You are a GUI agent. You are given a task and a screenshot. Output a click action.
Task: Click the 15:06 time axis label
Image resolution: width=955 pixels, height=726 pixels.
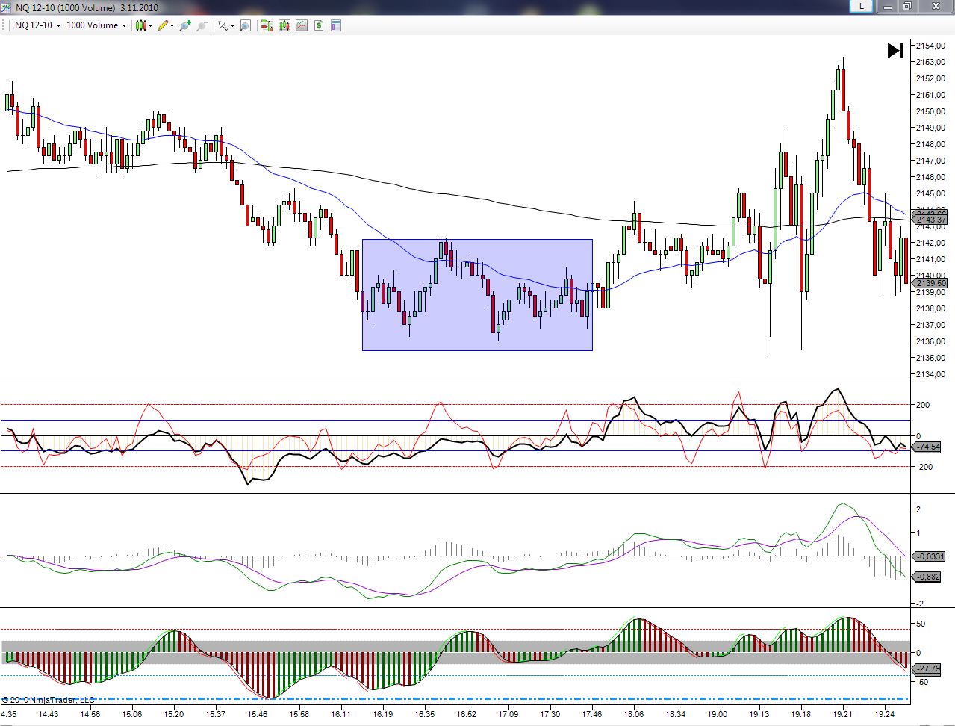point(132,714)
